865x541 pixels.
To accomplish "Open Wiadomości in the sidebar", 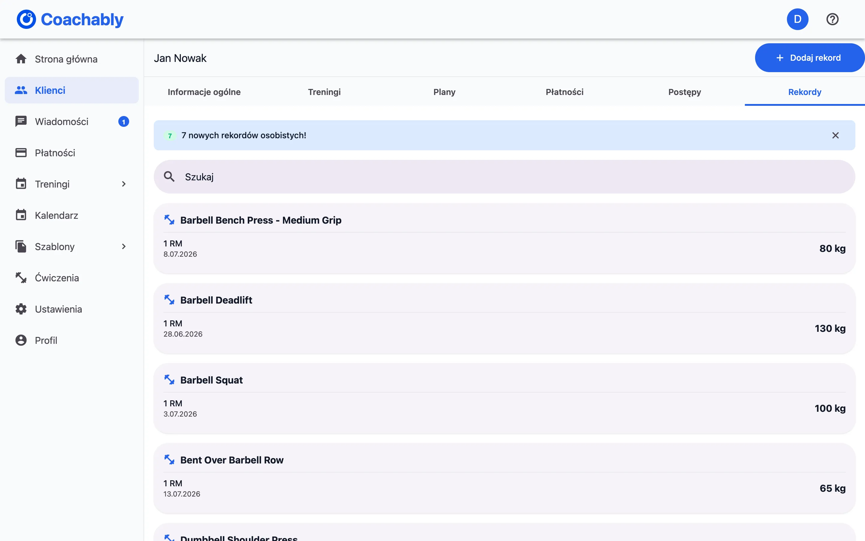I will point(71,122).
